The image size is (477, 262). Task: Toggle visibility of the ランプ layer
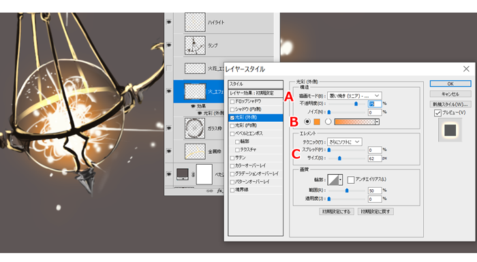click(x=169, y=46)
